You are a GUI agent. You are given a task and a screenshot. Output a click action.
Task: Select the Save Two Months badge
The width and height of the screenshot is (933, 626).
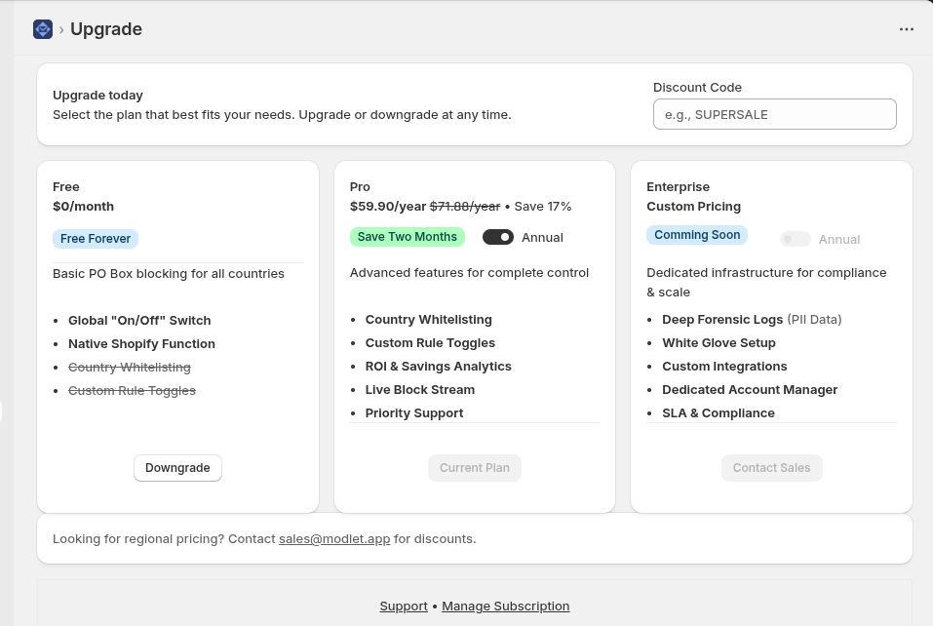coord(407,236)
